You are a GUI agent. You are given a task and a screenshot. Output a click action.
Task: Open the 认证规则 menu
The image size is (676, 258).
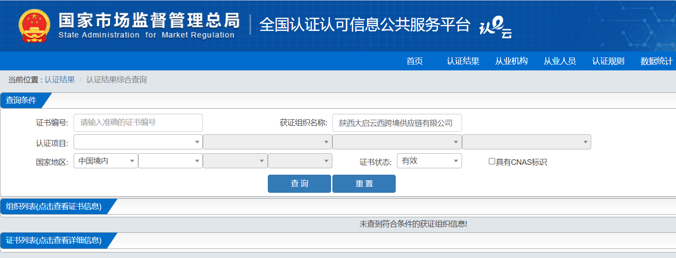(608, 61)
